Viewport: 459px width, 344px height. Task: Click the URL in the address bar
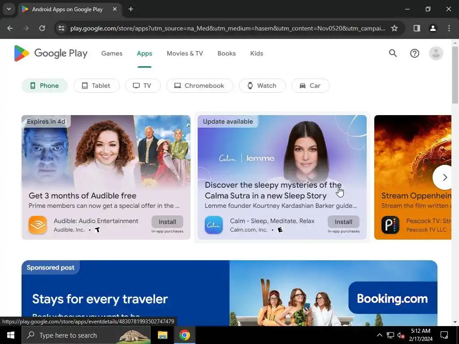pos(228,28)
